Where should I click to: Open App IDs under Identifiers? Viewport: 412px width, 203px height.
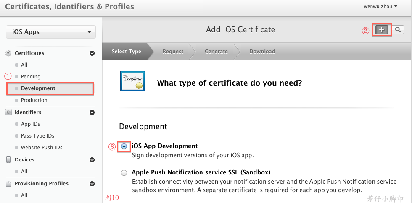pos(30,124)
